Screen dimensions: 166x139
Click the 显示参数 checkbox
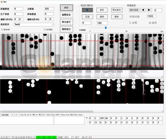pos(1,115)
